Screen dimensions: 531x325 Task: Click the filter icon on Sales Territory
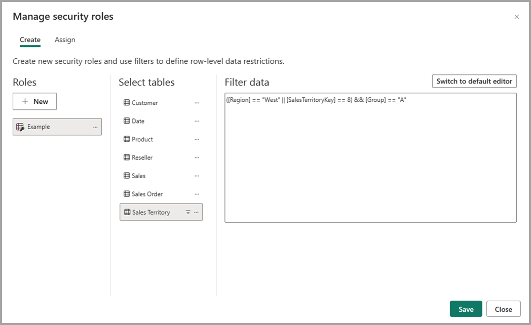188,213
